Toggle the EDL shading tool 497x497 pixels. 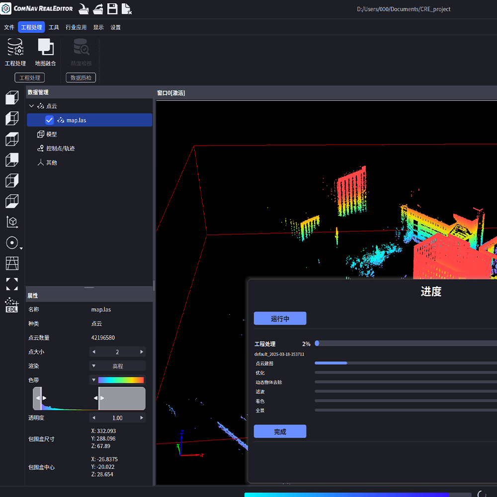tap(11, 305)
